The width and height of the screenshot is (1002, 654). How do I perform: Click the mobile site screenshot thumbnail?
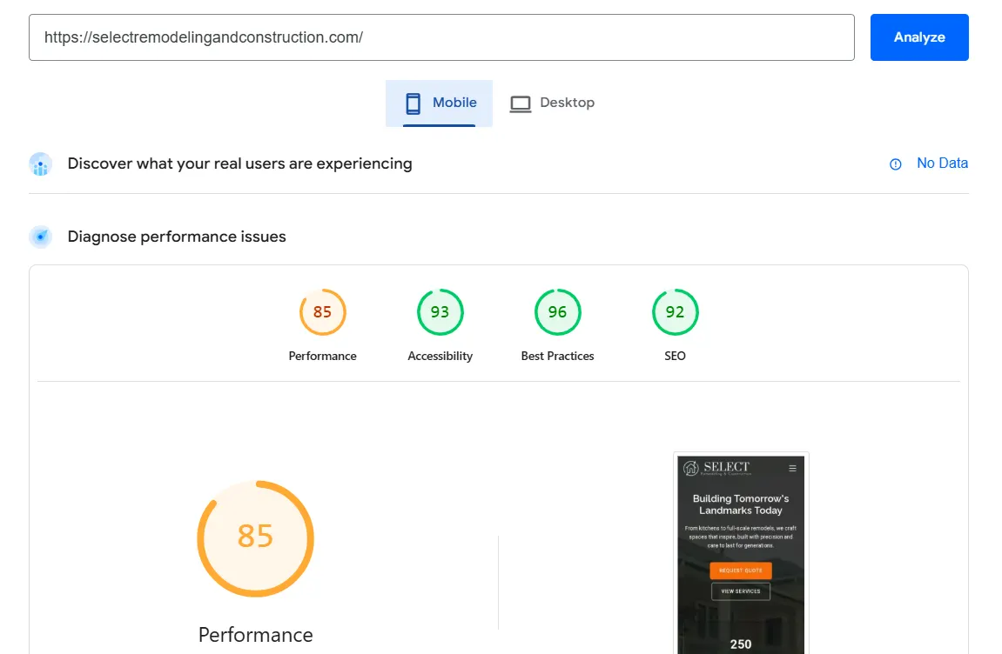(742, 553)
